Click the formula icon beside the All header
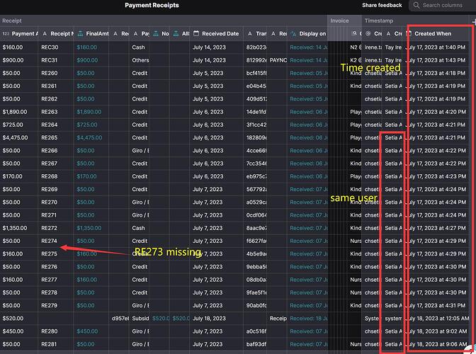 176,34
